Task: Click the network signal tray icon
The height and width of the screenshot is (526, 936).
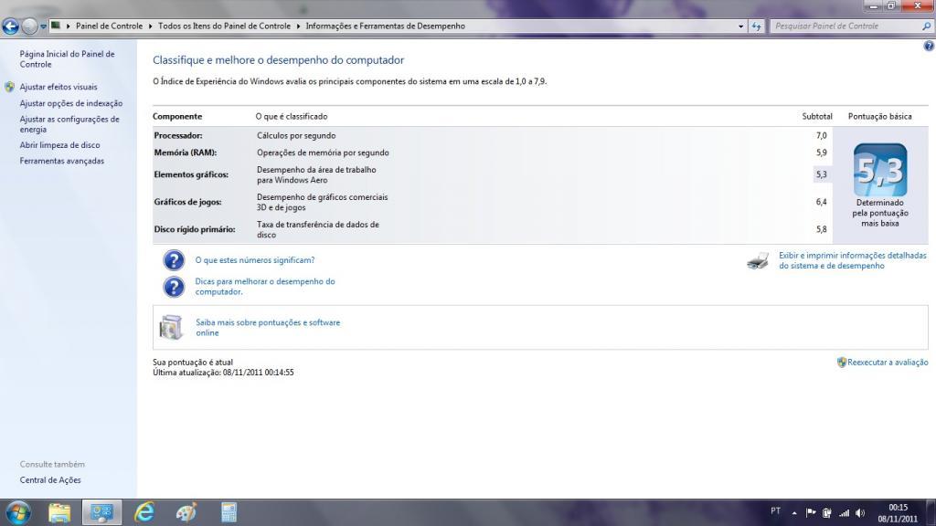Action: pyautogui.click(x=844, y=513)
